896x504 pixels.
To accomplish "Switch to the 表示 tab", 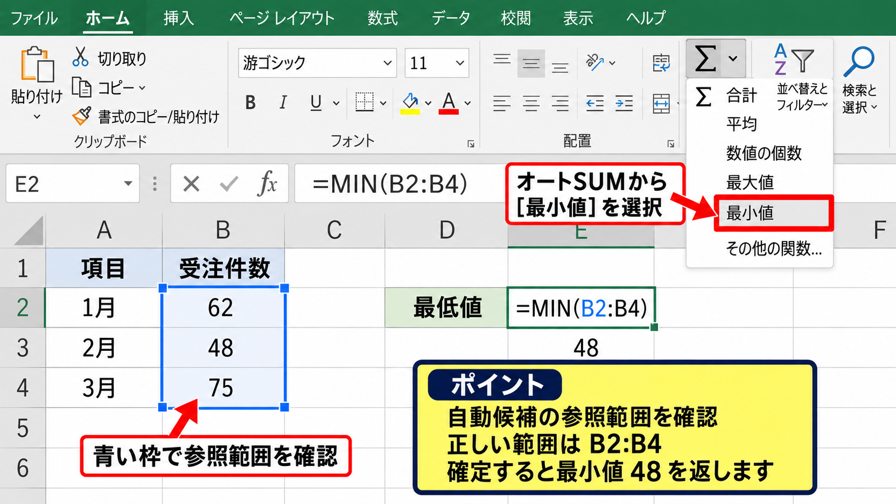I will 578,18.
